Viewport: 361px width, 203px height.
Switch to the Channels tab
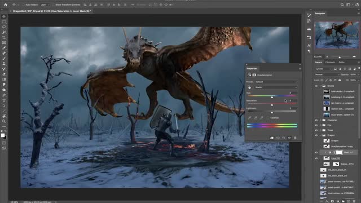[330, 63]
